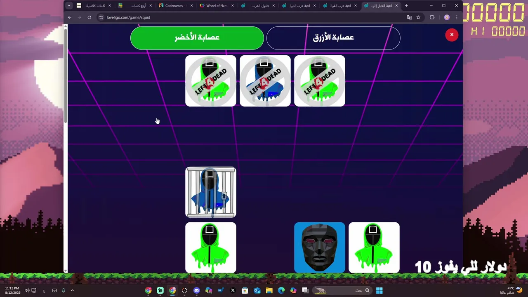Close the كلمات كلاسيك tab
Image resolution: width=528 pixels, height=297 pixels.
point(110,6)
